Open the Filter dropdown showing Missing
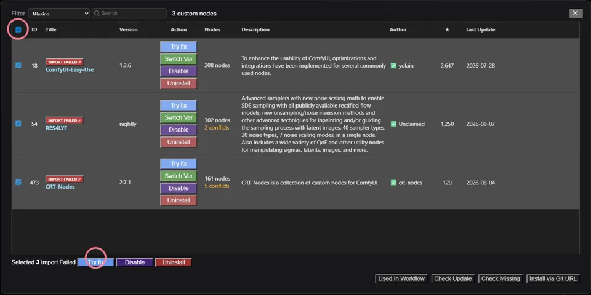591x295 pixels. pyautogui.click(x=59, y=13)
